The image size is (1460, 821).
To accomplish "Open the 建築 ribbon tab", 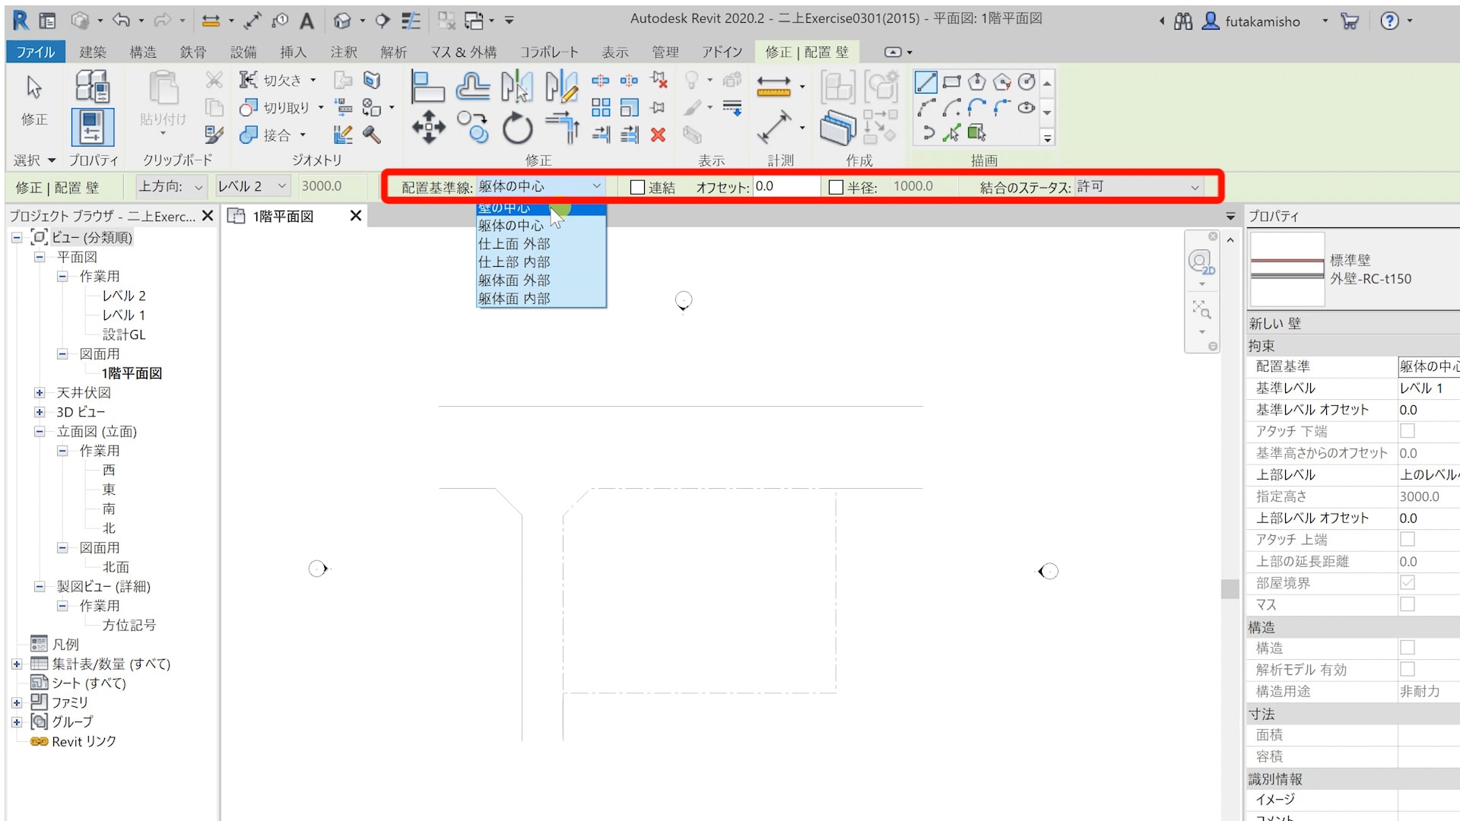I will (93, 52).
